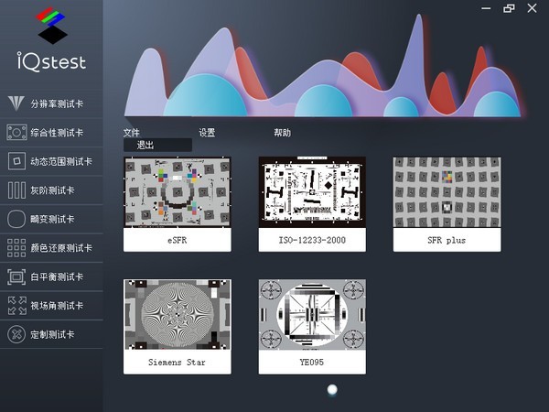This screenshot has height=412, width=549.
Task: Select the YE095 chart thumbnail
Action: point(312,314)
